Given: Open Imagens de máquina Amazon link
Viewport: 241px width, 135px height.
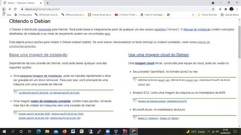Looking at the screenshot, I should [152, 101].
